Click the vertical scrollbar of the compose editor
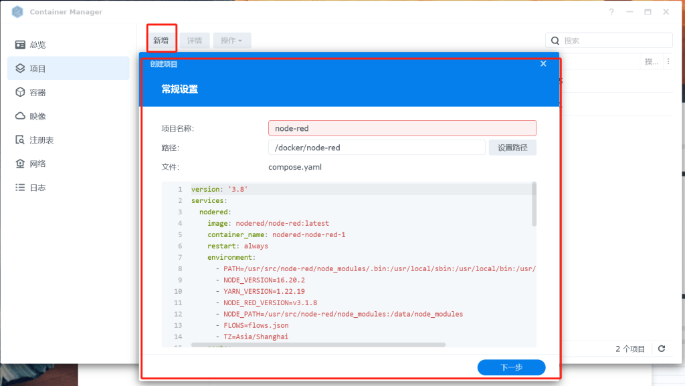685x386 pixels. pos(534,204)
